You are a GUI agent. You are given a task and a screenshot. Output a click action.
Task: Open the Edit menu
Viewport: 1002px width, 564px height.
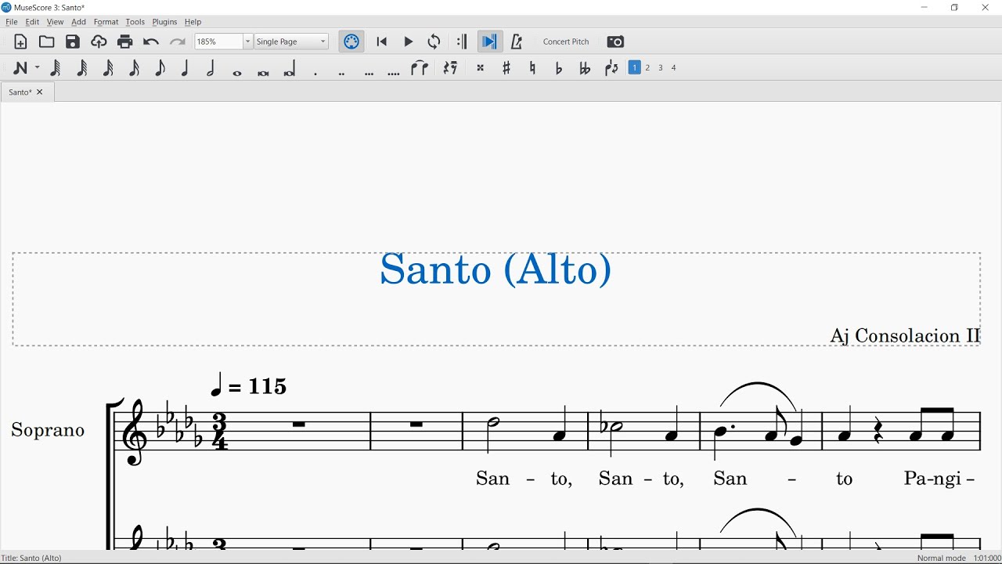32,22
